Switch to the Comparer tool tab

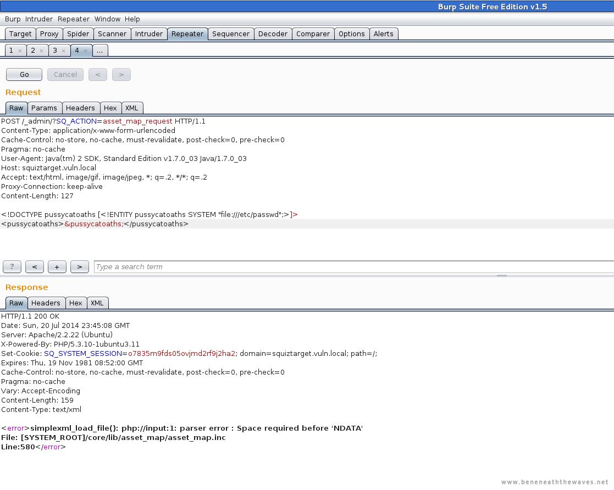pos(313,34)
